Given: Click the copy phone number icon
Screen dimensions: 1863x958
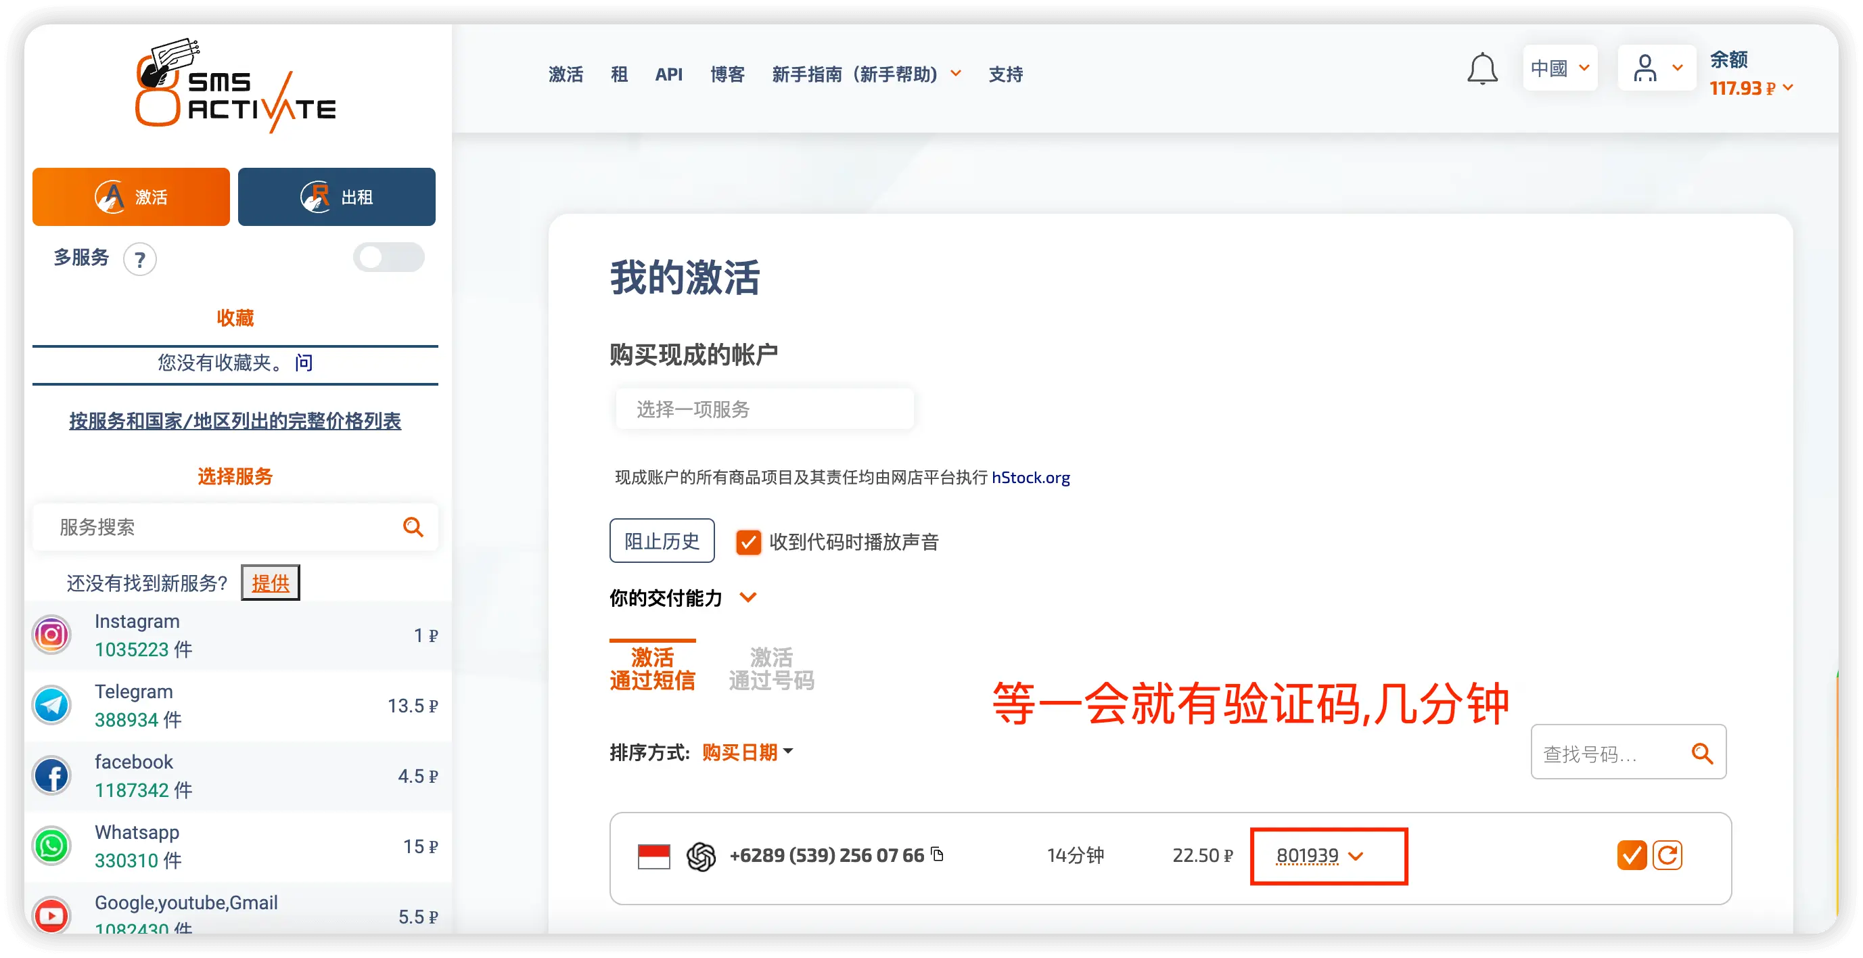Looking at the screenshot, I should 938,854.
